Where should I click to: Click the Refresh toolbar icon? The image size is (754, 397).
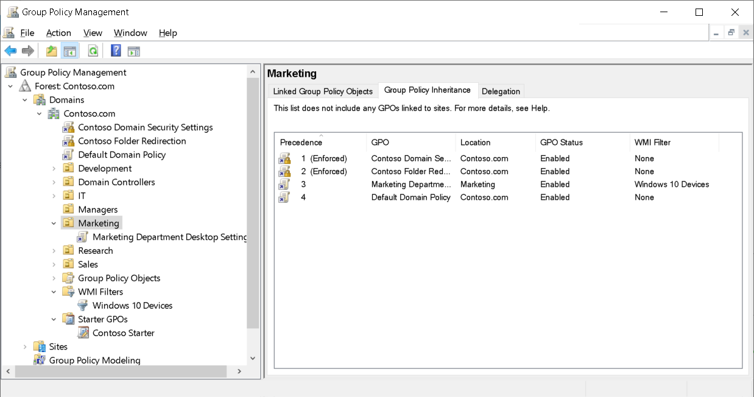[93, 51]
